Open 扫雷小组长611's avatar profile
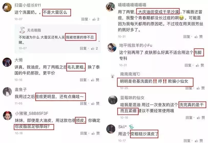Screen dimensions: 208x143 7,7
